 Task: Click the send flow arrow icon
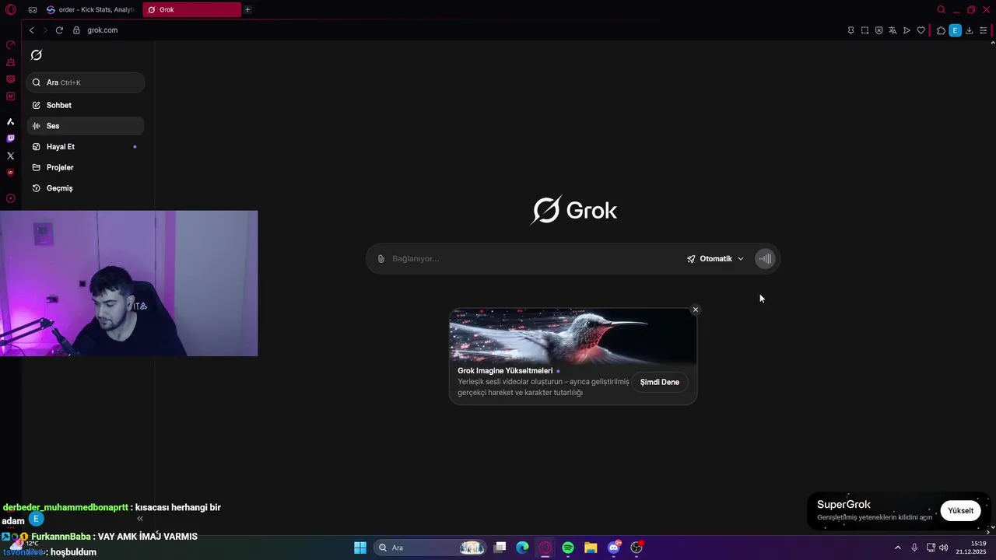(907, 30)
